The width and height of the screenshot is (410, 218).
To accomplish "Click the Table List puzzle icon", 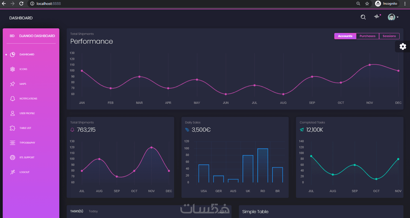I will [x=13, y=128].
